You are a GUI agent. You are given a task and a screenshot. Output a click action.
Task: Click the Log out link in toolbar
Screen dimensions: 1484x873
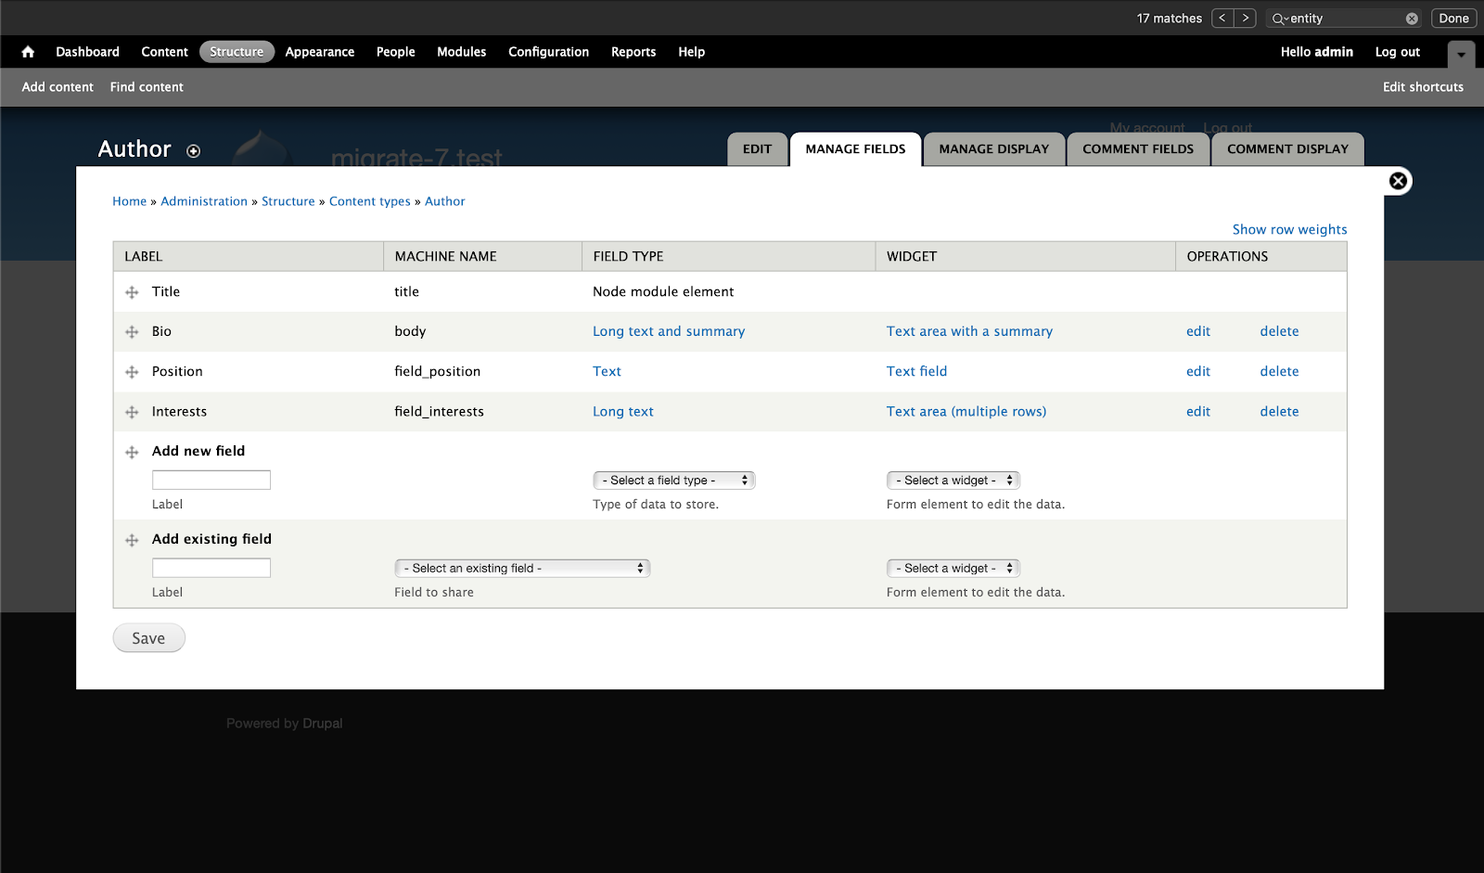pos(1397,52)
